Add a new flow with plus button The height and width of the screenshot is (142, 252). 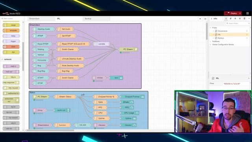coord(200,19)
